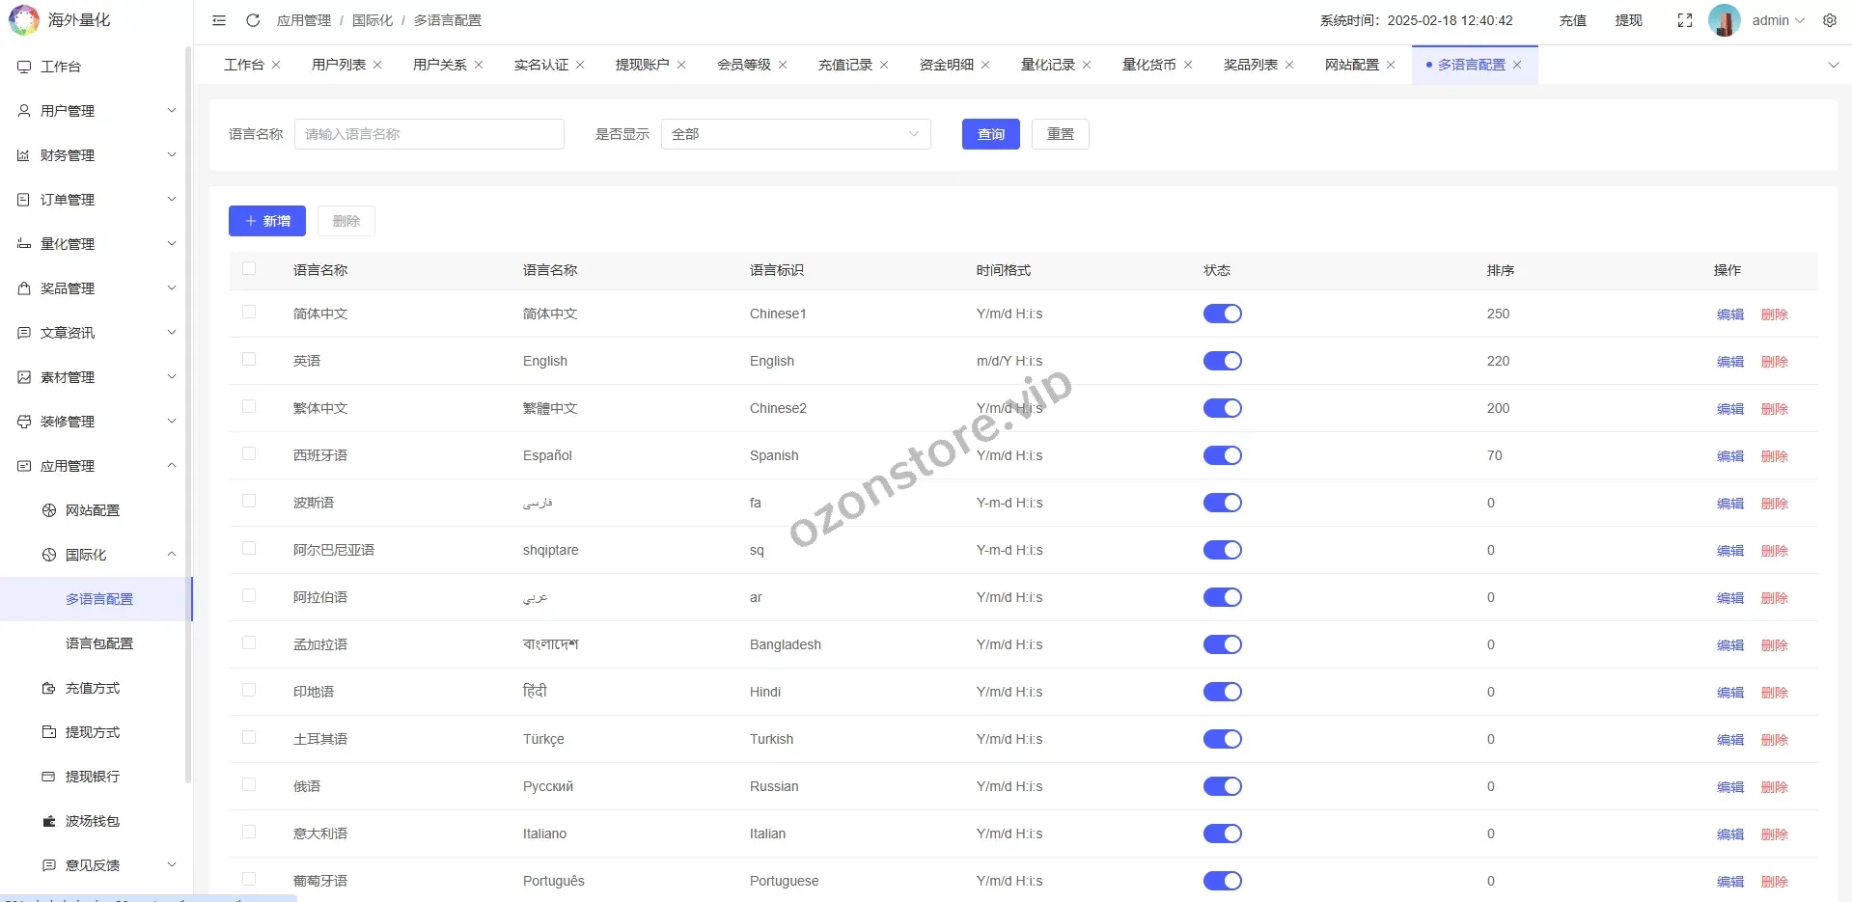
Task: Toggle off the 简体中文 status switch
Action: click(x=1222, y=314)
